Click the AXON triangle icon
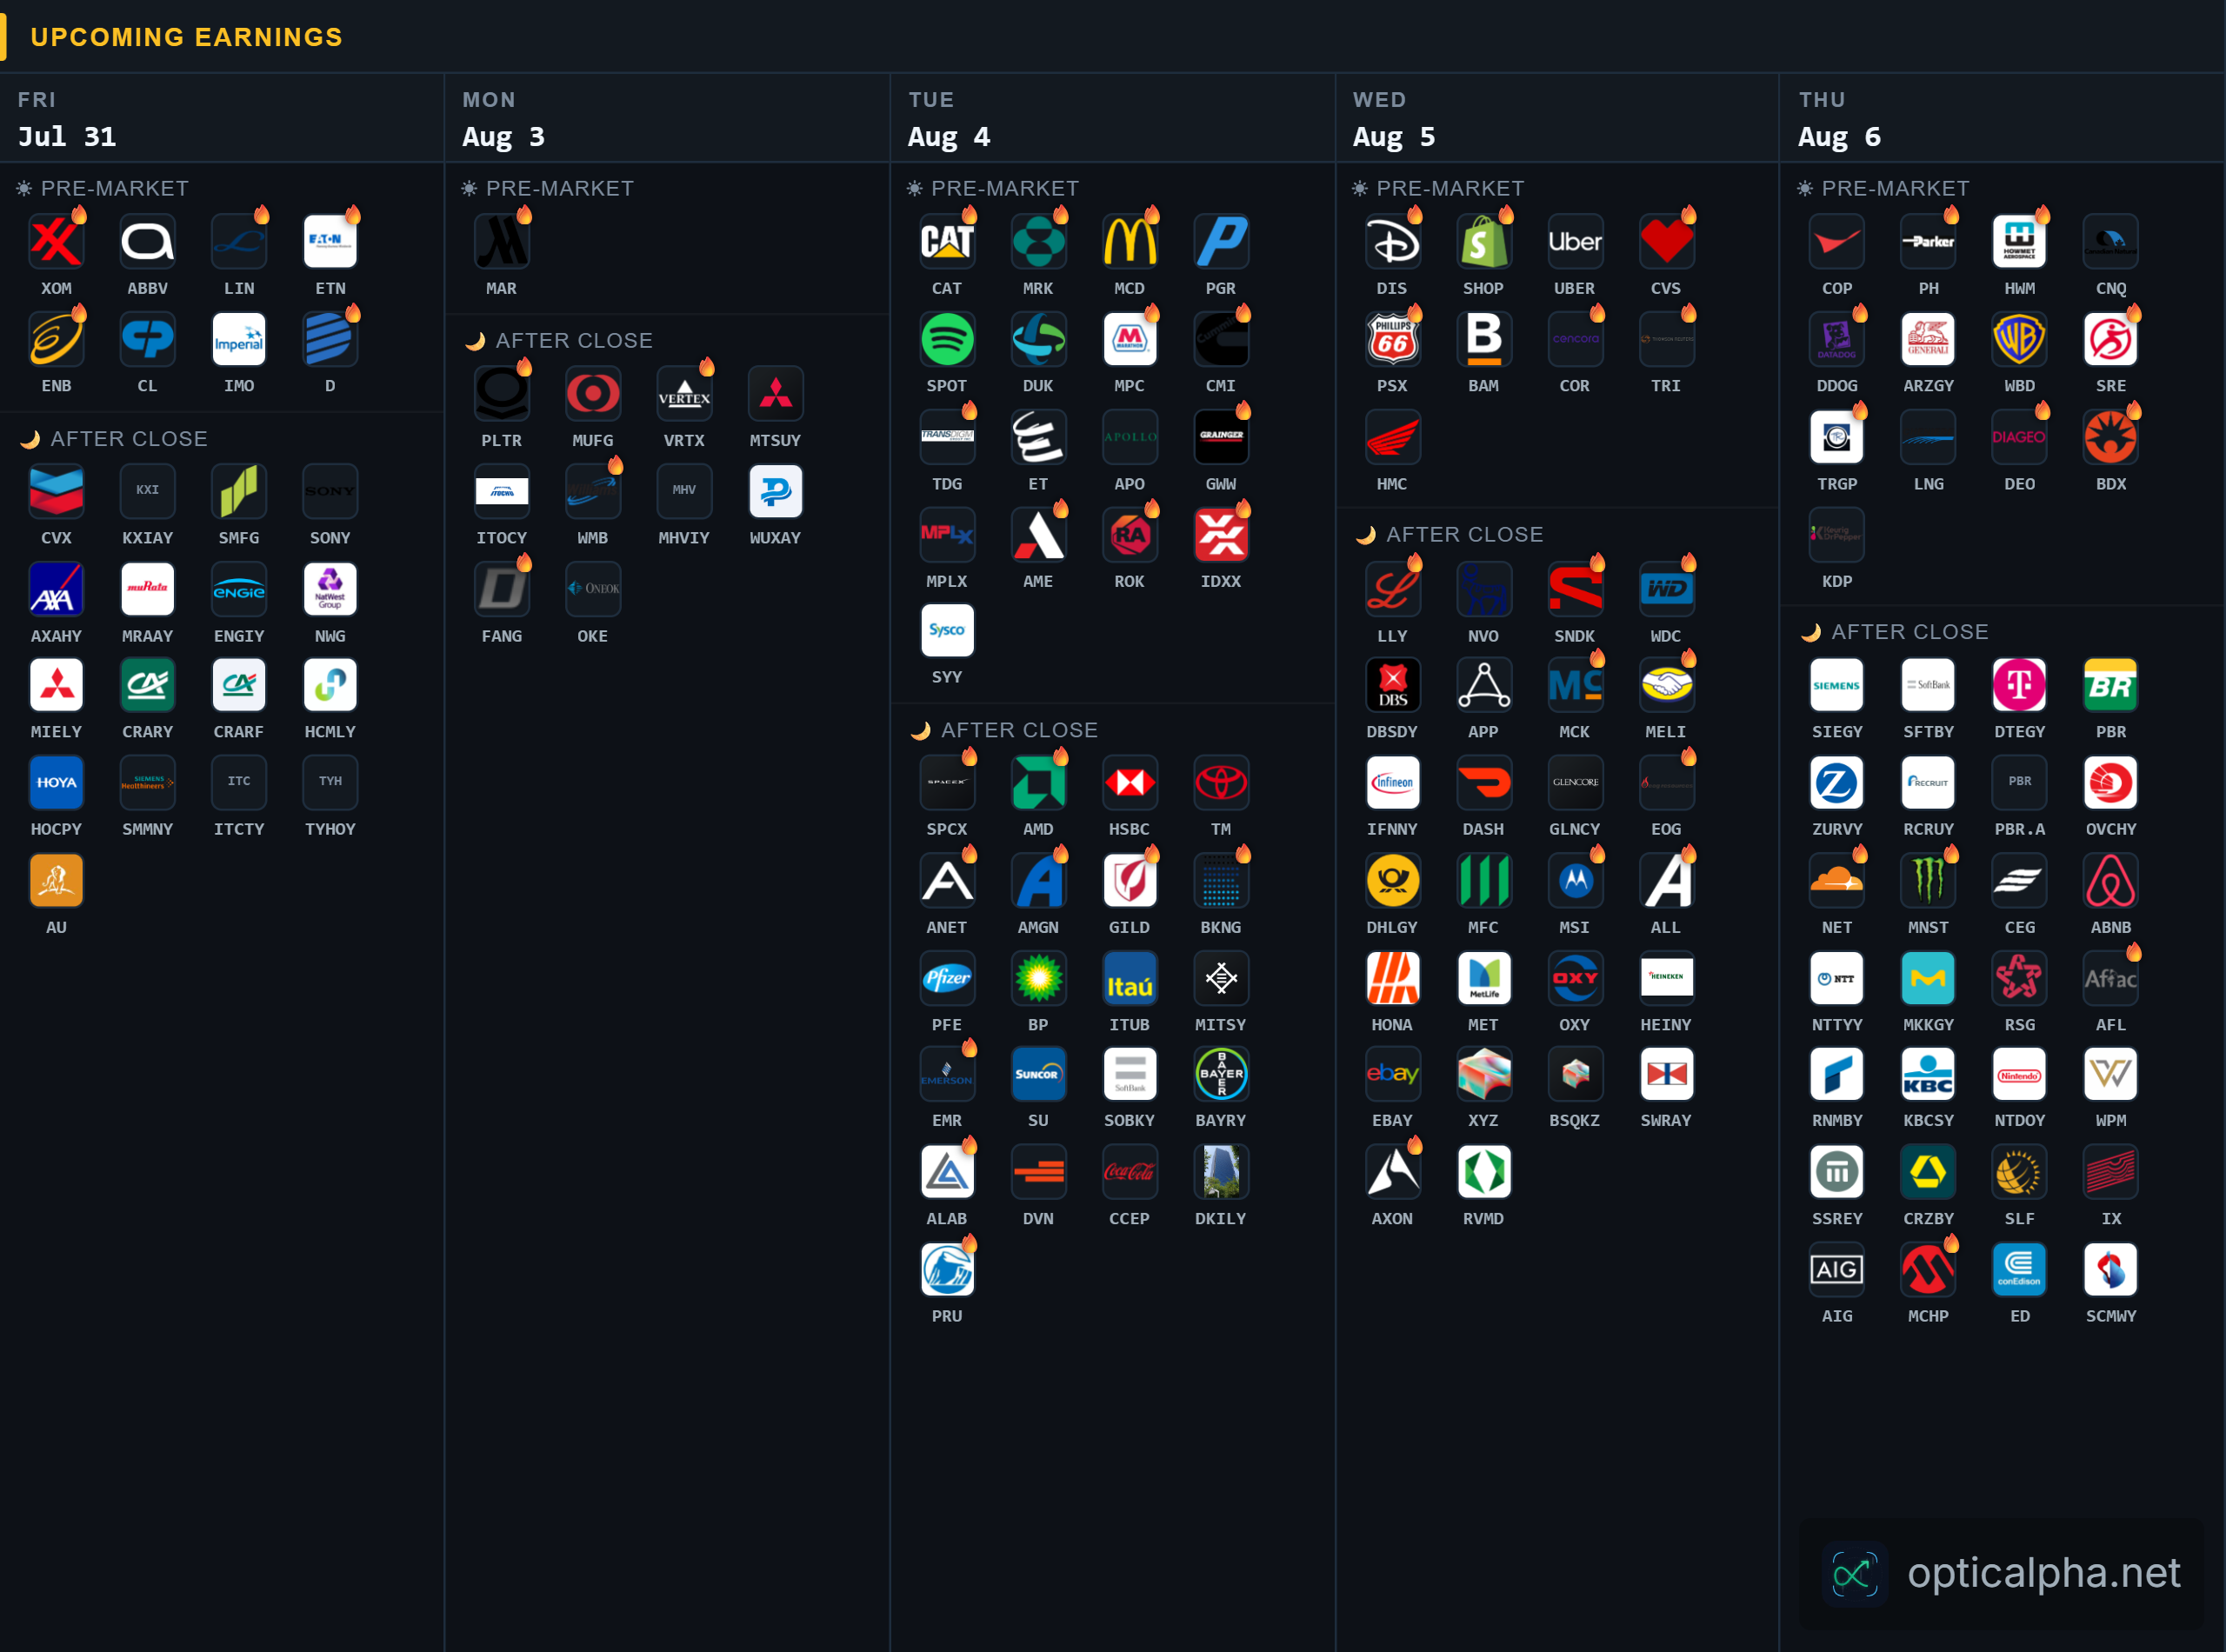 1393,1172
